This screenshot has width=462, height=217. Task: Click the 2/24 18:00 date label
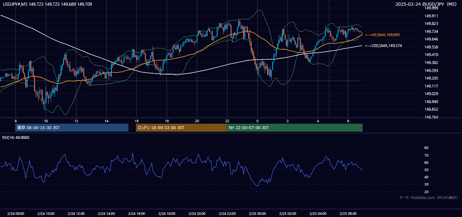point(167,214)
